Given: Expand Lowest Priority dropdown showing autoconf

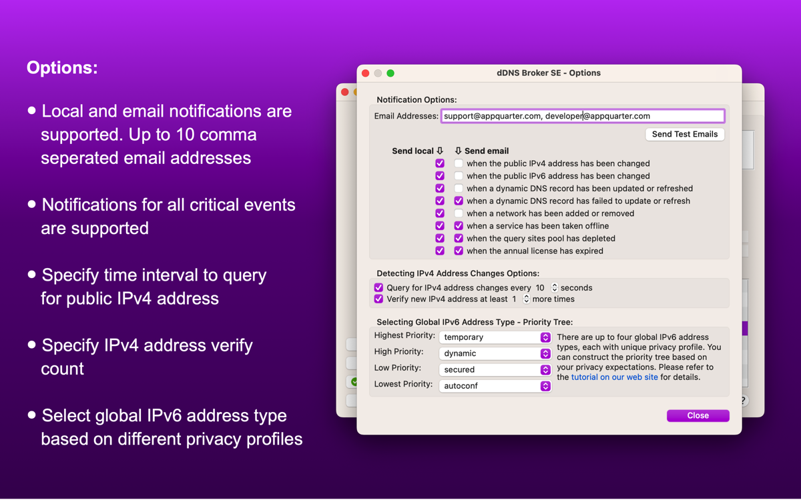Looking at the screenshot, I should pyautogui.click(x=495, y=386).
